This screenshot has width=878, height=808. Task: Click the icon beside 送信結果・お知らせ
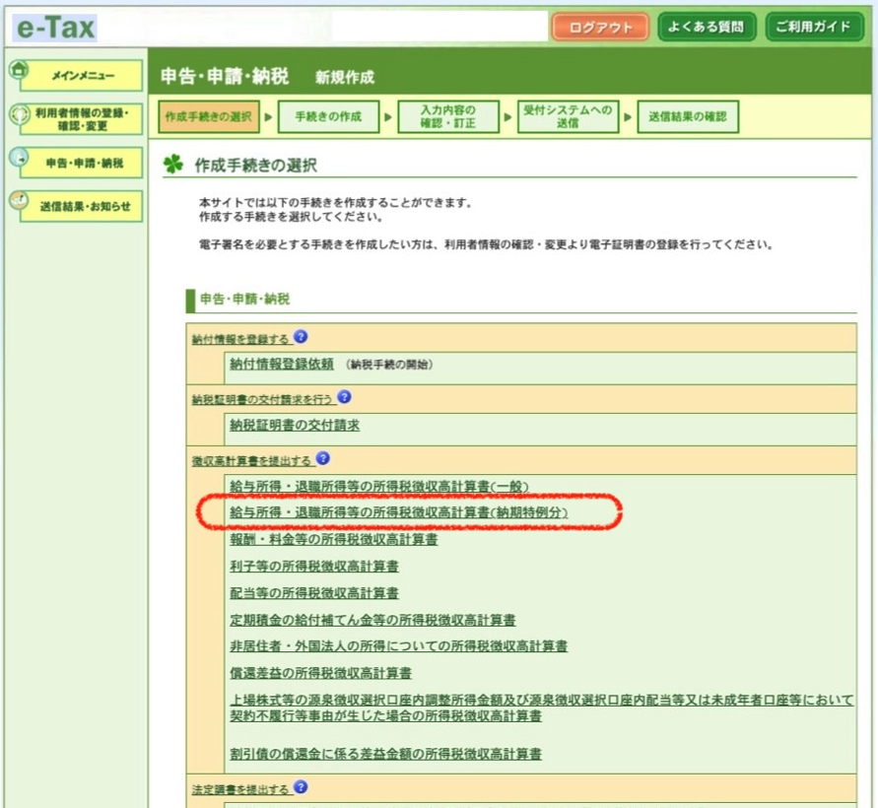[x=19, y=200]
